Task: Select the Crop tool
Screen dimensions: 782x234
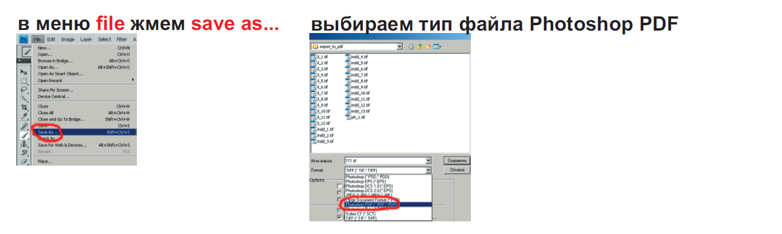Action: pos(24,107)
